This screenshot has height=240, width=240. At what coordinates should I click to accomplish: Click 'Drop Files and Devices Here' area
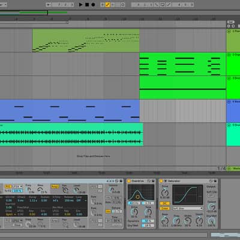(x=94, y=156)
